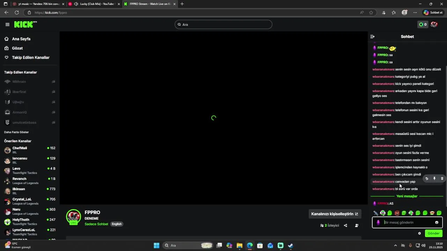The width and height of the screenshot is (447, 251).
Task: Open File Explorer from the taskbar
Action: 240,245
